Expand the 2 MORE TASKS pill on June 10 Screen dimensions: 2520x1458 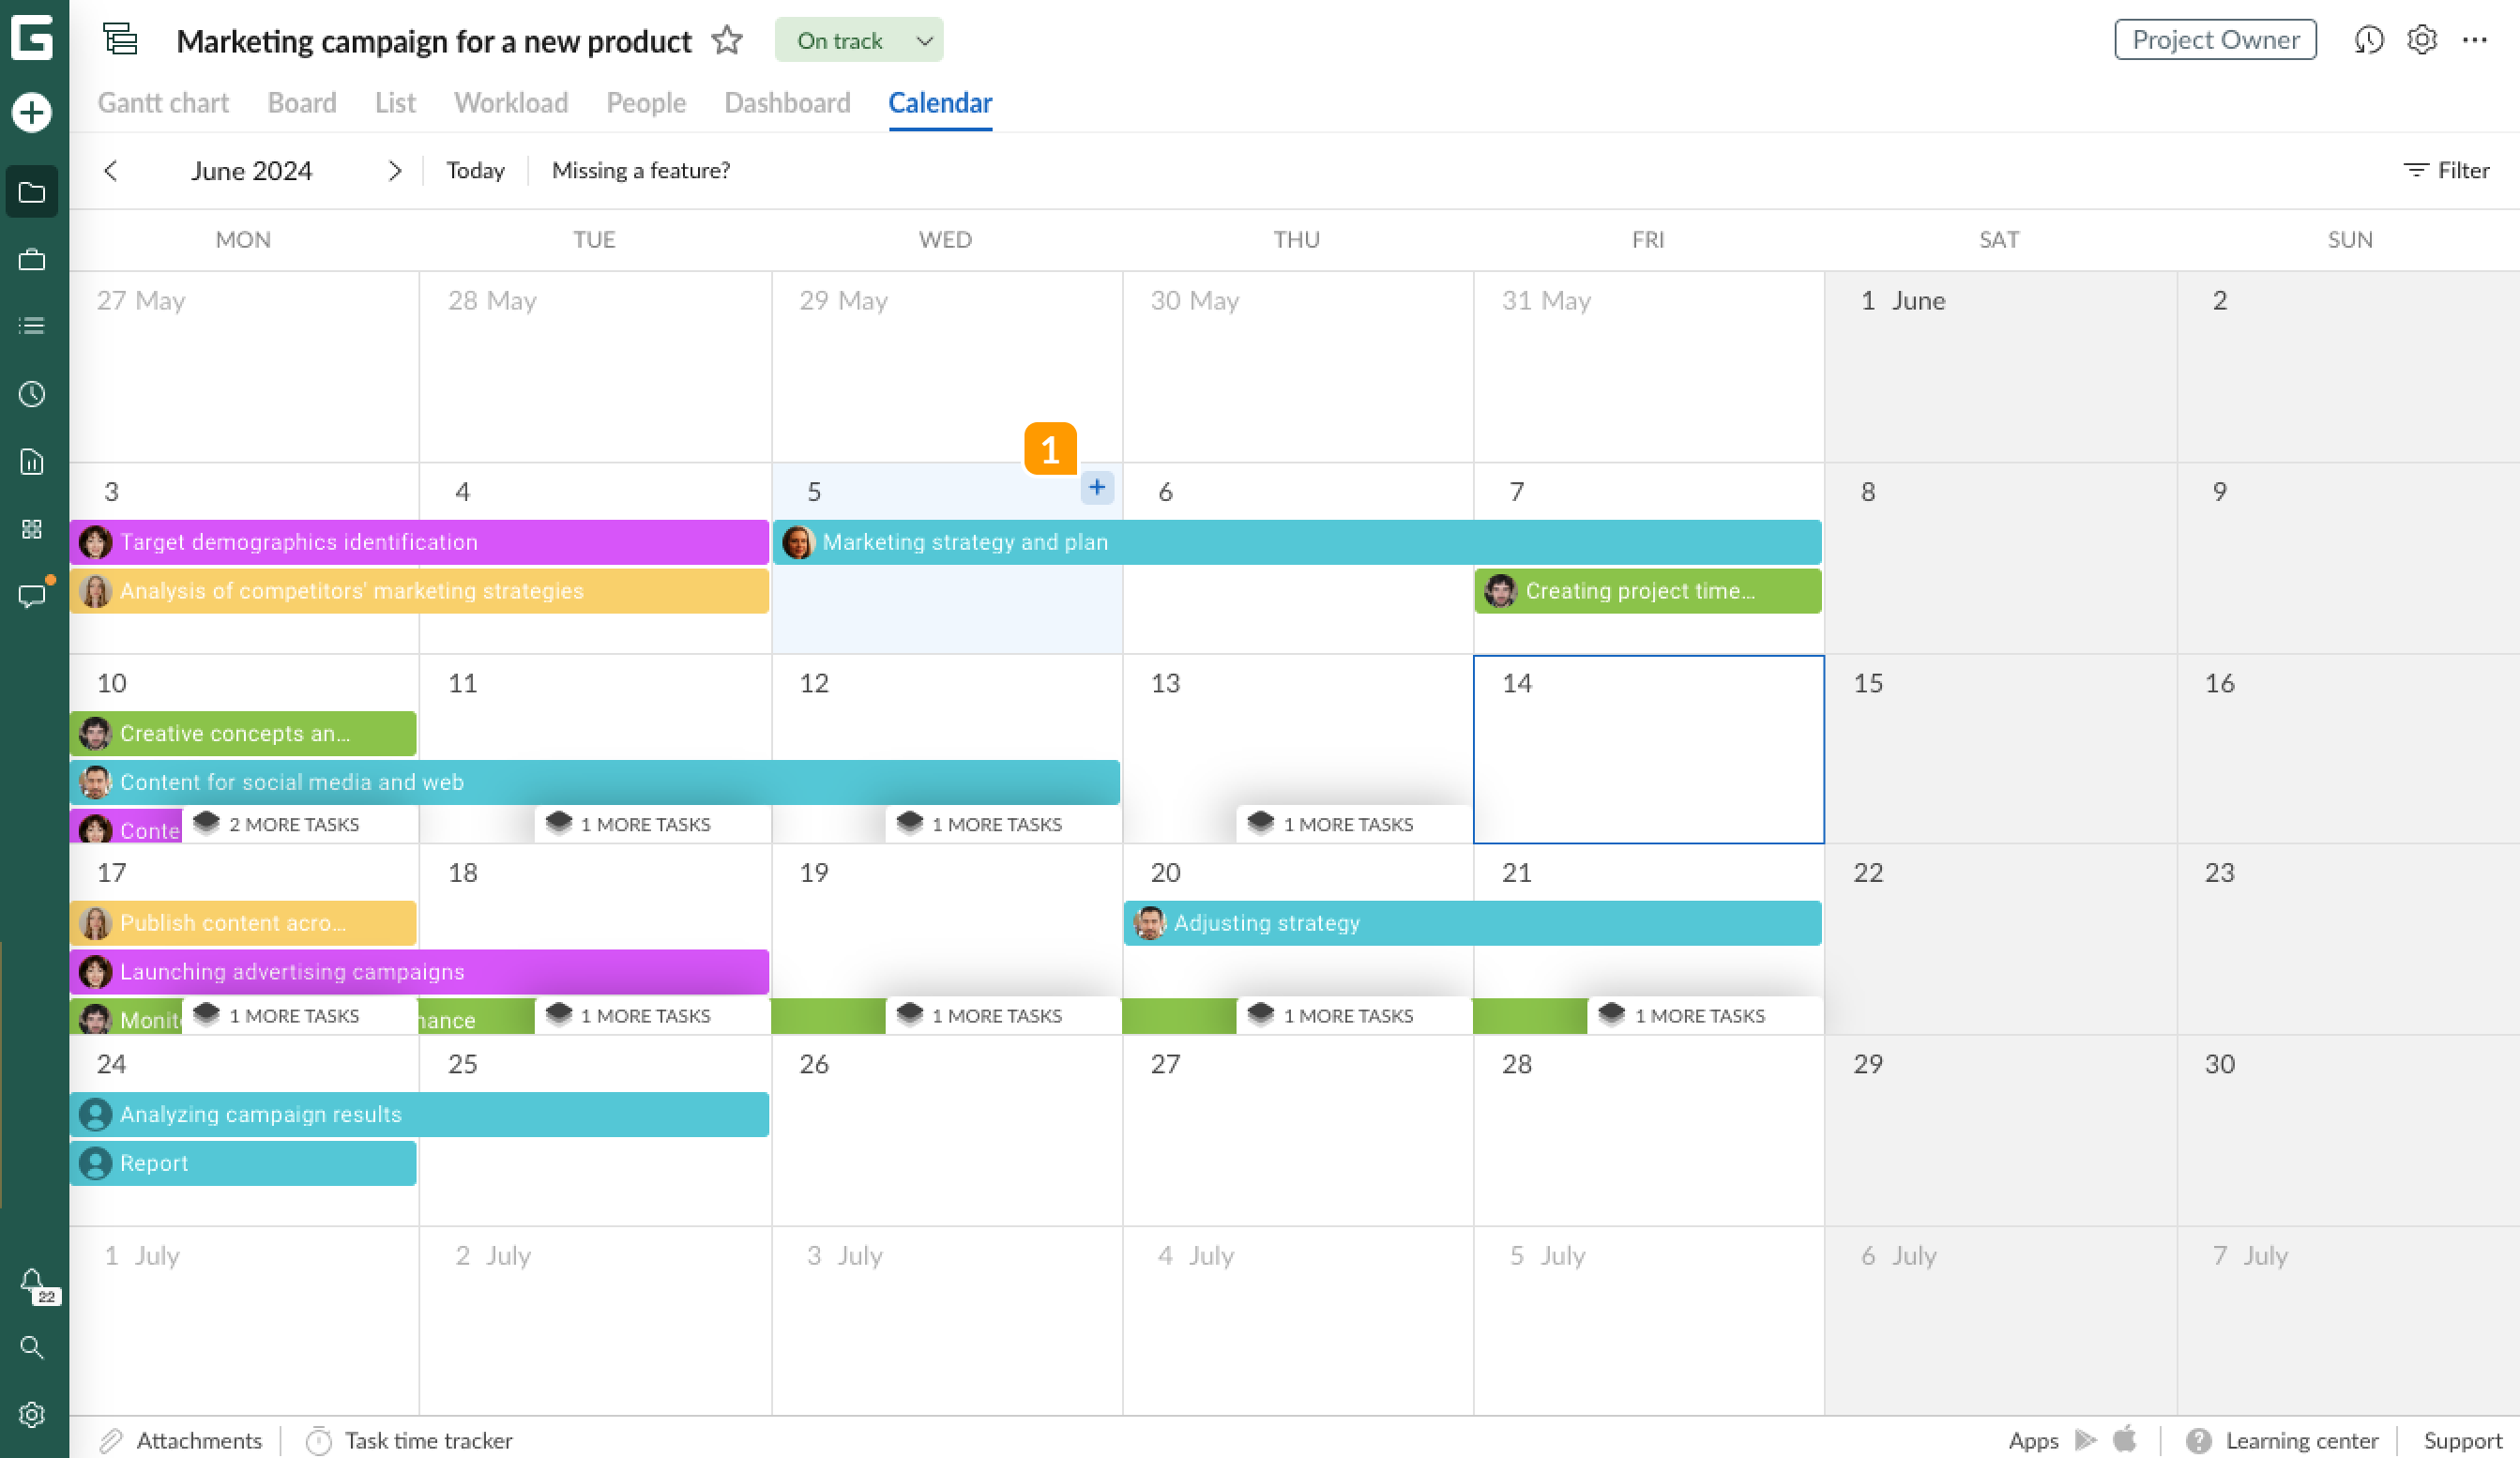pos(293,824)
